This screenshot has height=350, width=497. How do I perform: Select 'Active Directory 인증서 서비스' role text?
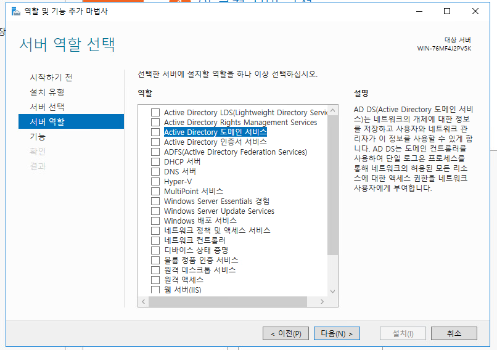click(x=215, y=142)
